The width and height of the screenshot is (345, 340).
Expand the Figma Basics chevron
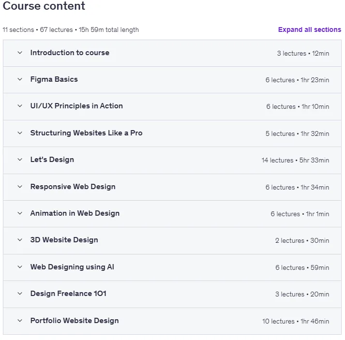coord(20,79)
